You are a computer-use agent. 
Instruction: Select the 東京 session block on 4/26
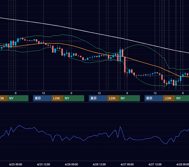pos(98,98)
